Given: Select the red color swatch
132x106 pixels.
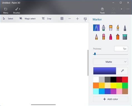Looking at the screenshot, I should (125, 79).
